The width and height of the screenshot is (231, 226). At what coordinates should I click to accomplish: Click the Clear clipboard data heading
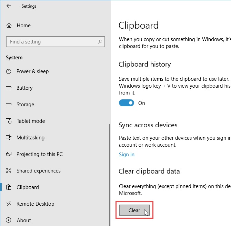[x=149, y=171]
